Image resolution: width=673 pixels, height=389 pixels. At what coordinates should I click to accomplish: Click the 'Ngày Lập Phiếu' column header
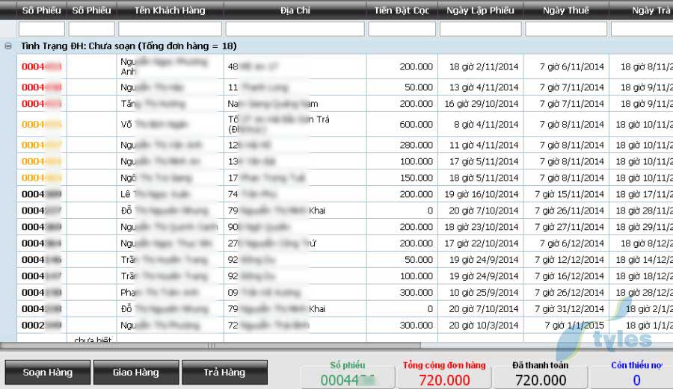click(479, 10)
